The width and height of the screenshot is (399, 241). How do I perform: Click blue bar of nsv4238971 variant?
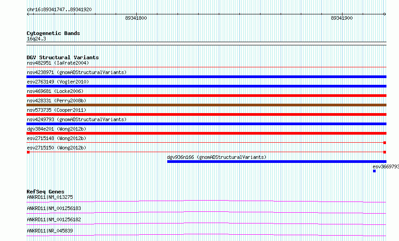point(206,77)
